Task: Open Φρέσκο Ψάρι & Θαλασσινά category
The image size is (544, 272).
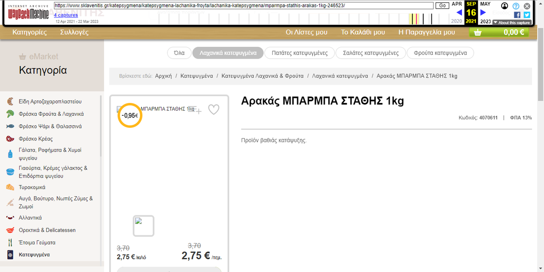Action: 50,126
